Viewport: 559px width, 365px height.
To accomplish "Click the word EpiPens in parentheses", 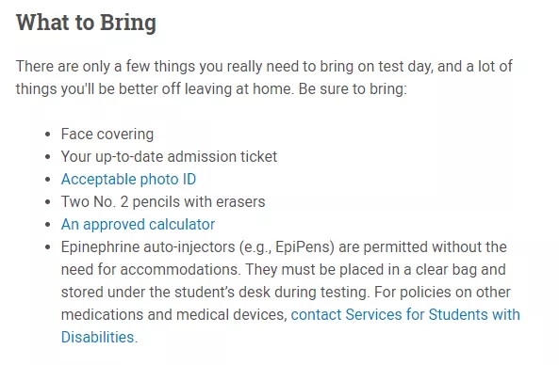I will (x=303, y=246).
